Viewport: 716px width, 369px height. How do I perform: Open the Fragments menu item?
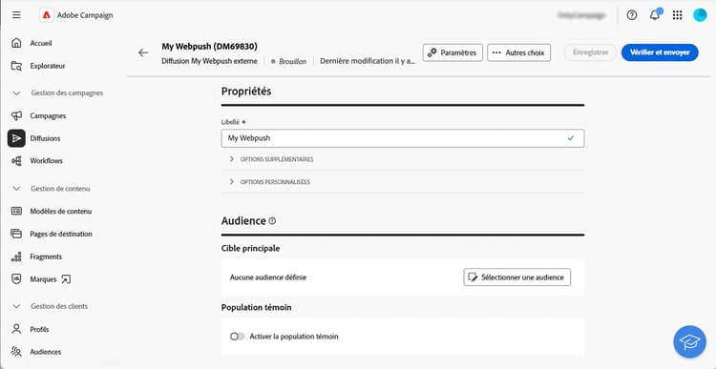(x=46, y=256)
